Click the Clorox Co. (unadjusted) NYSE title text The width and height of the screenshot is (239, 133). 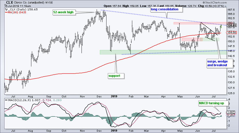pyautogui.click(x=33, y=3)
